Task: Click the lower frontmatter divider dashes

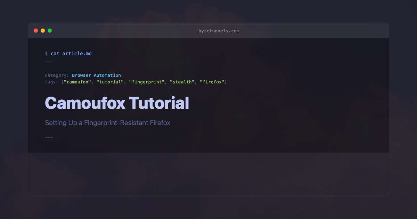Action: (x=49, y=137)
